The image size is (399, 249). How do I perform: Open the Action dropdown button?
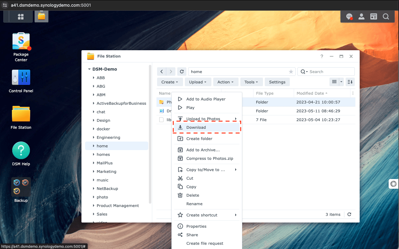[225, 82]
